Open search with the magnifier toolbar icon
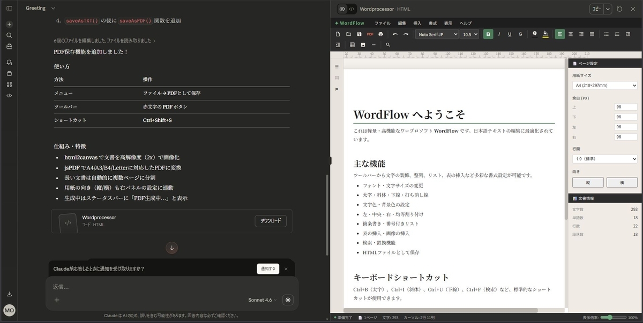The height and width of the screenshot is (323, 643). [x=388, y=45]
